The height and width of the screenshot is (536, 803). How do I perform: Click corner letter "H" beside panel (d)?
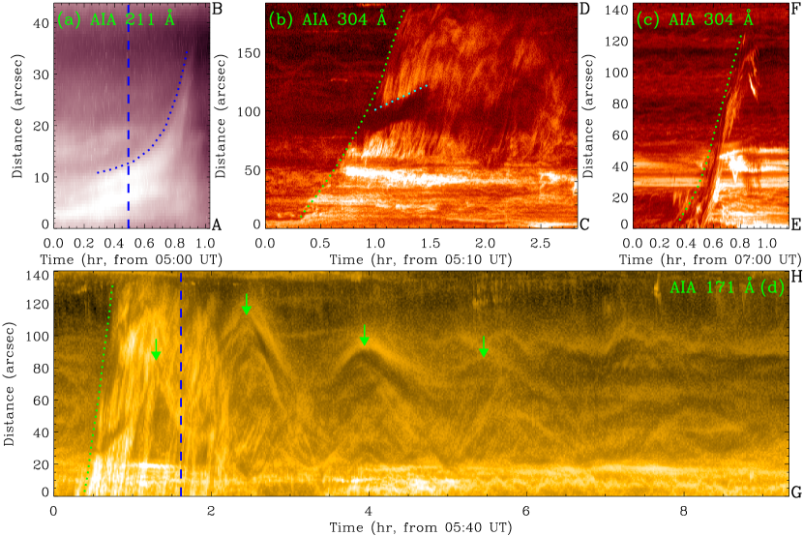pyautogui.click(x=796, y=277)
